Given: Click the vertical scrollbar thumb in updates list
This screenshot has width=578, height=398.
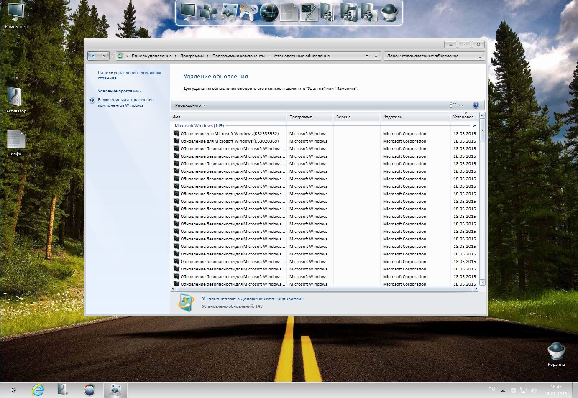Looking at the screenshot, I should pos(482,130).
